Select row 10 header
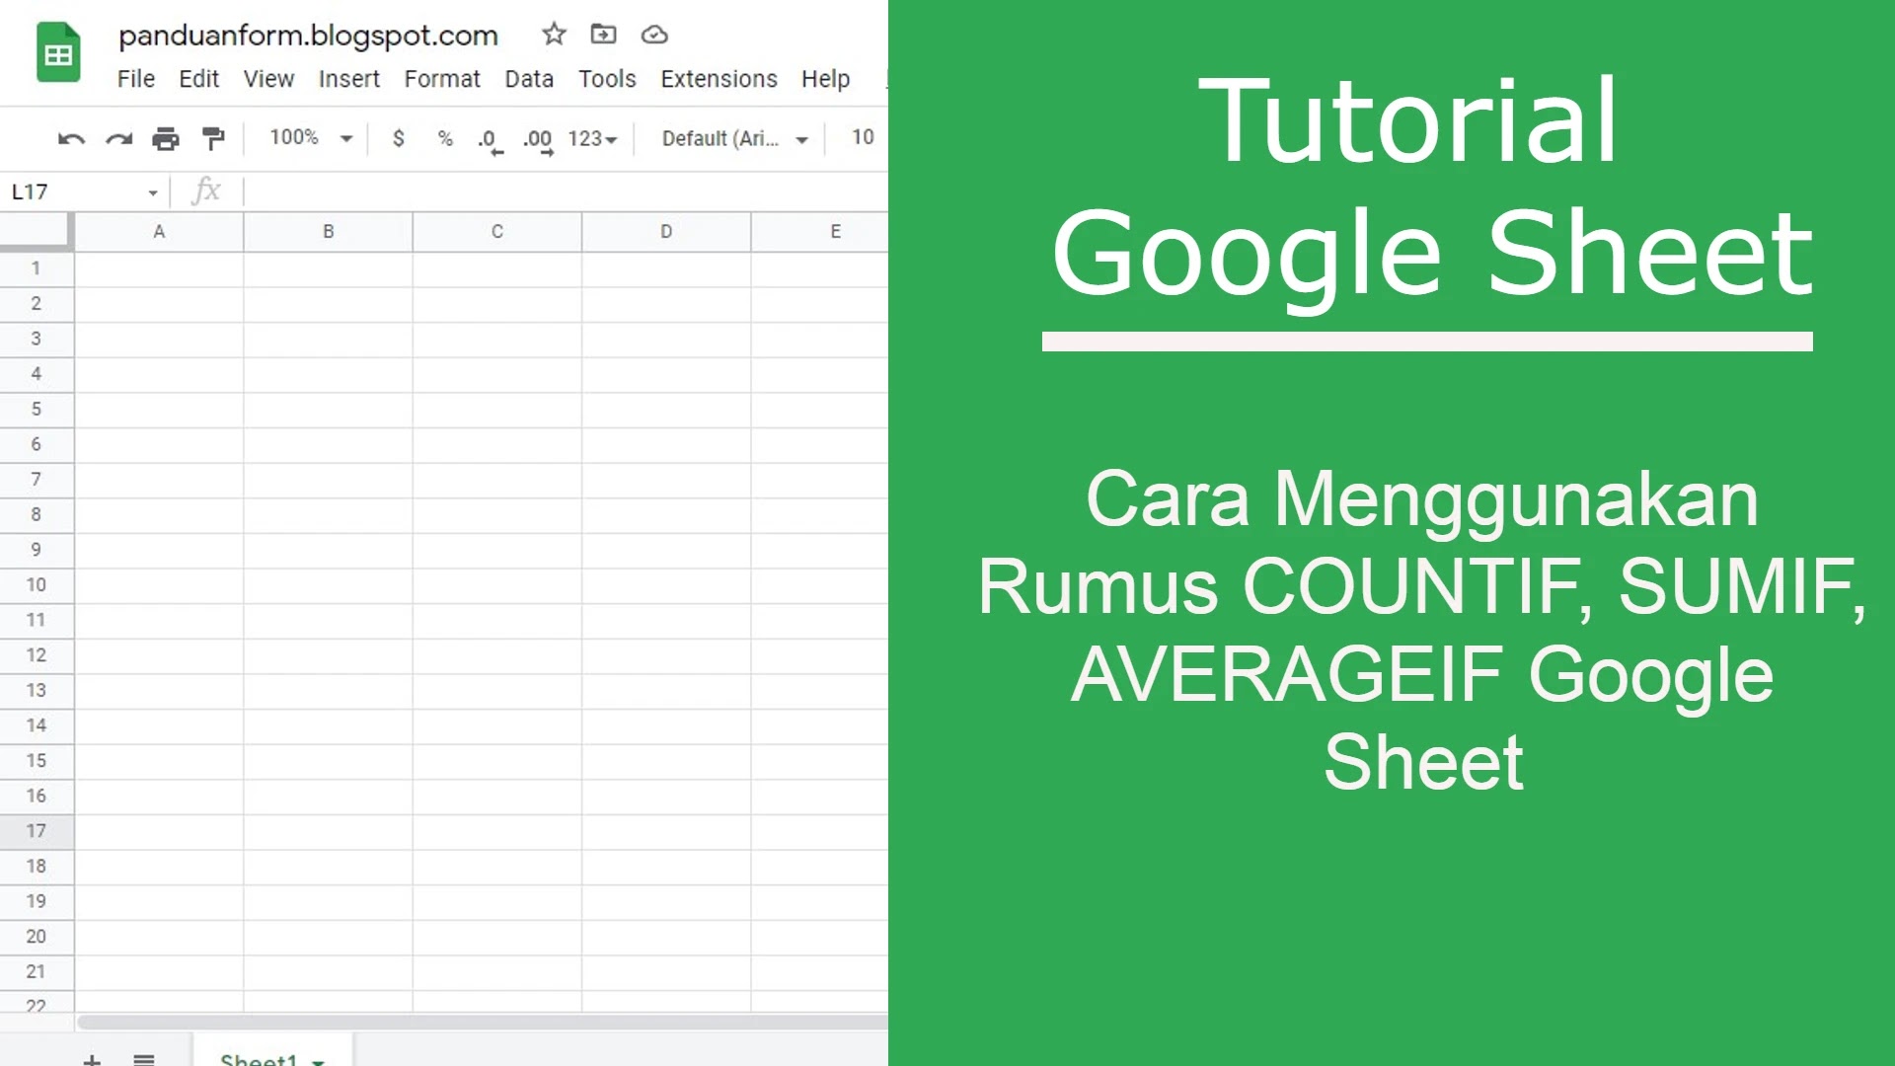This screenshot has width=1895, height=1066. pos(37,584)
